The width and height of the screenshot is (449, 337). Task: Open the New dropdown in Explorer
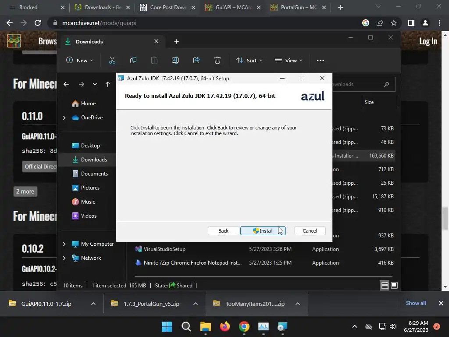(x=80, y=60)
